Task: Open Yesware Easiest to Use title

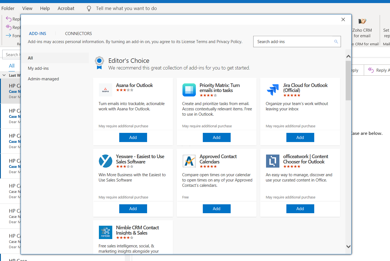Action: (140, 159)
